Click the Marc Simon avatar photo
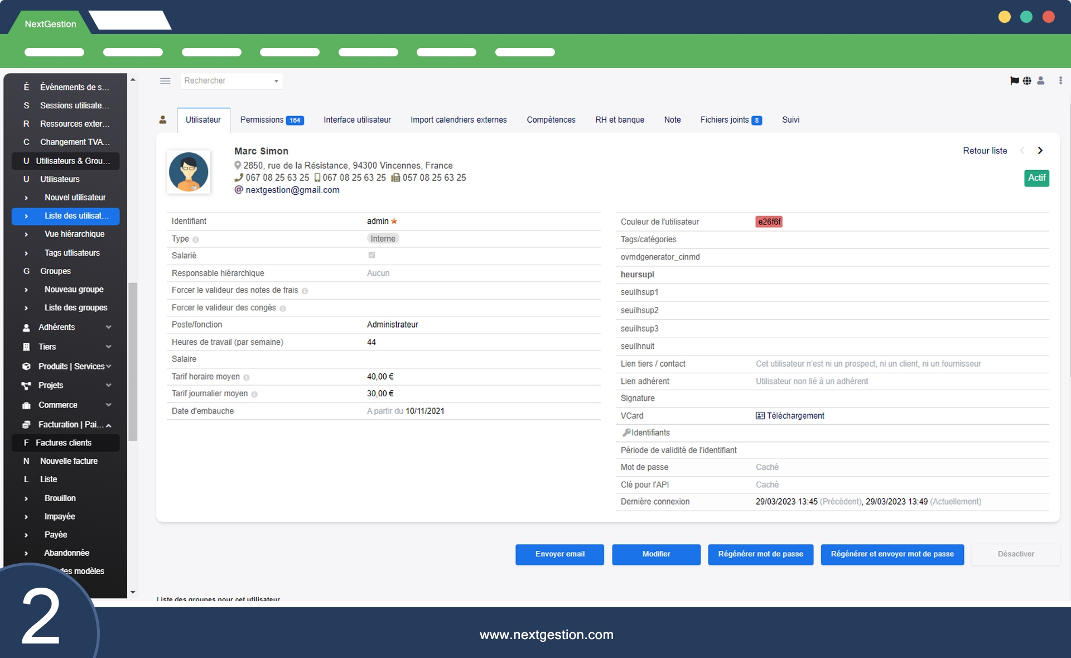This screenshot has height=658, width=1071. click(x=189, y=172)
